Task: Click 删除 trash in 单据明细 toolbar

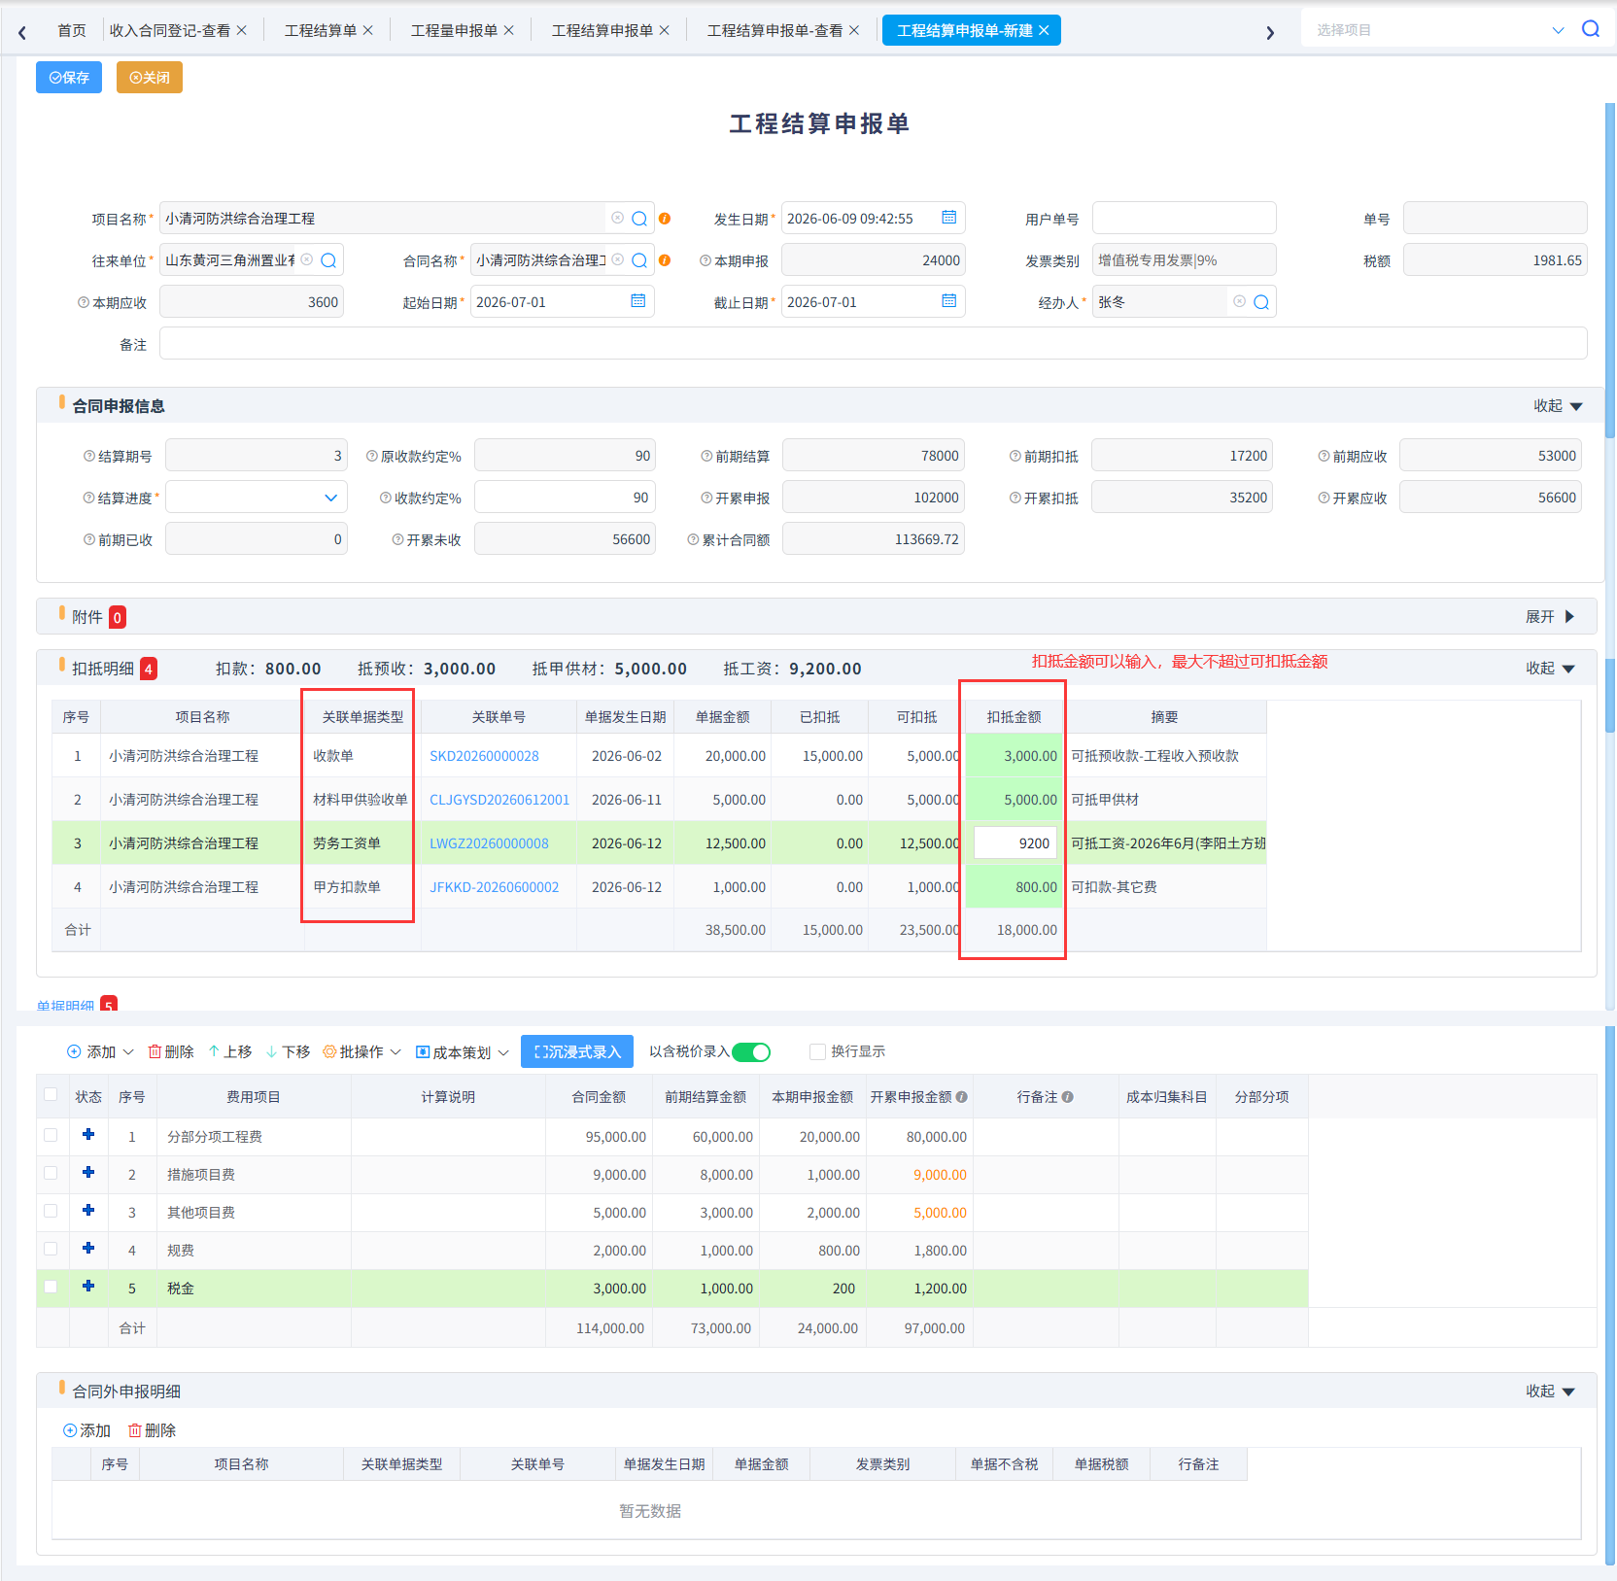Action: [x=170, y=1051]
